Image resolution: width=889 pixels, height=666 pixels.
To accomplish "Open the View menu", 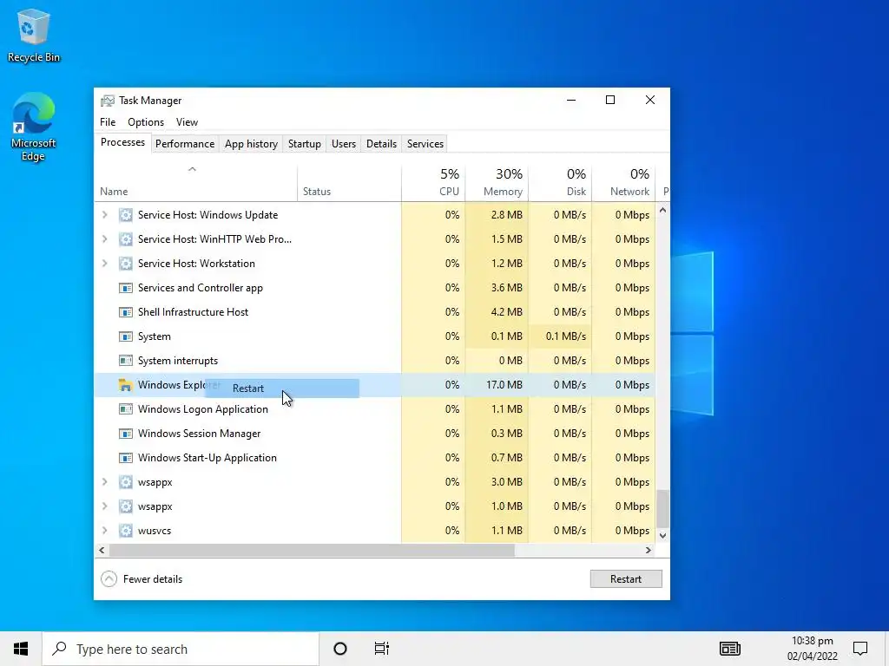I will [x=187, y=122].
